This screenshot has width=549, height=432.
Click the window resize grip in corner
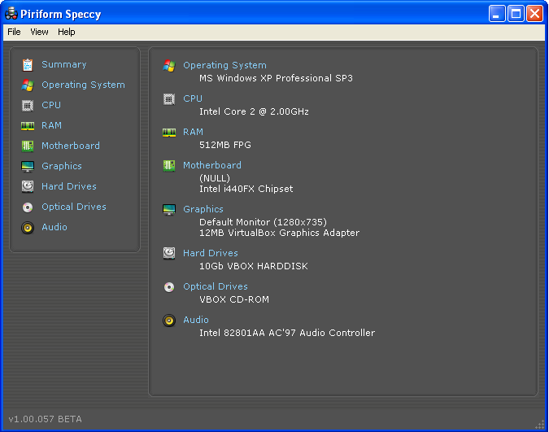541,425
